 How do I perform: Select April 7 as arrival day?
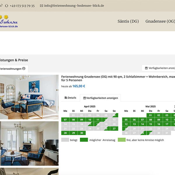coord(65,120)
